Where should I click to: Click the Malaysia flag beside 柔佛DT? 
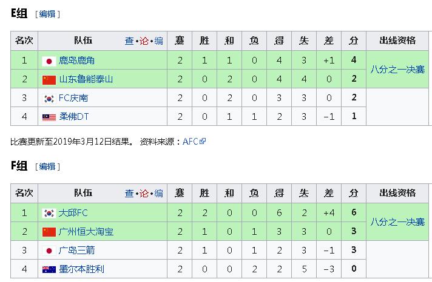[x=49, y=117]
